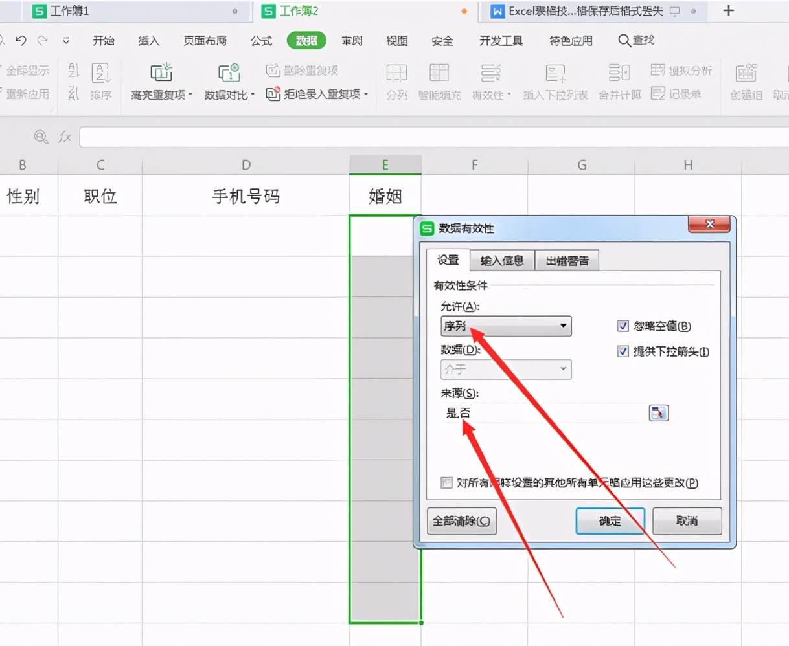The width and height of the screenshot is (789, 646).
Task: Click the range selector icon beside 来源
Action: [659, 412]
